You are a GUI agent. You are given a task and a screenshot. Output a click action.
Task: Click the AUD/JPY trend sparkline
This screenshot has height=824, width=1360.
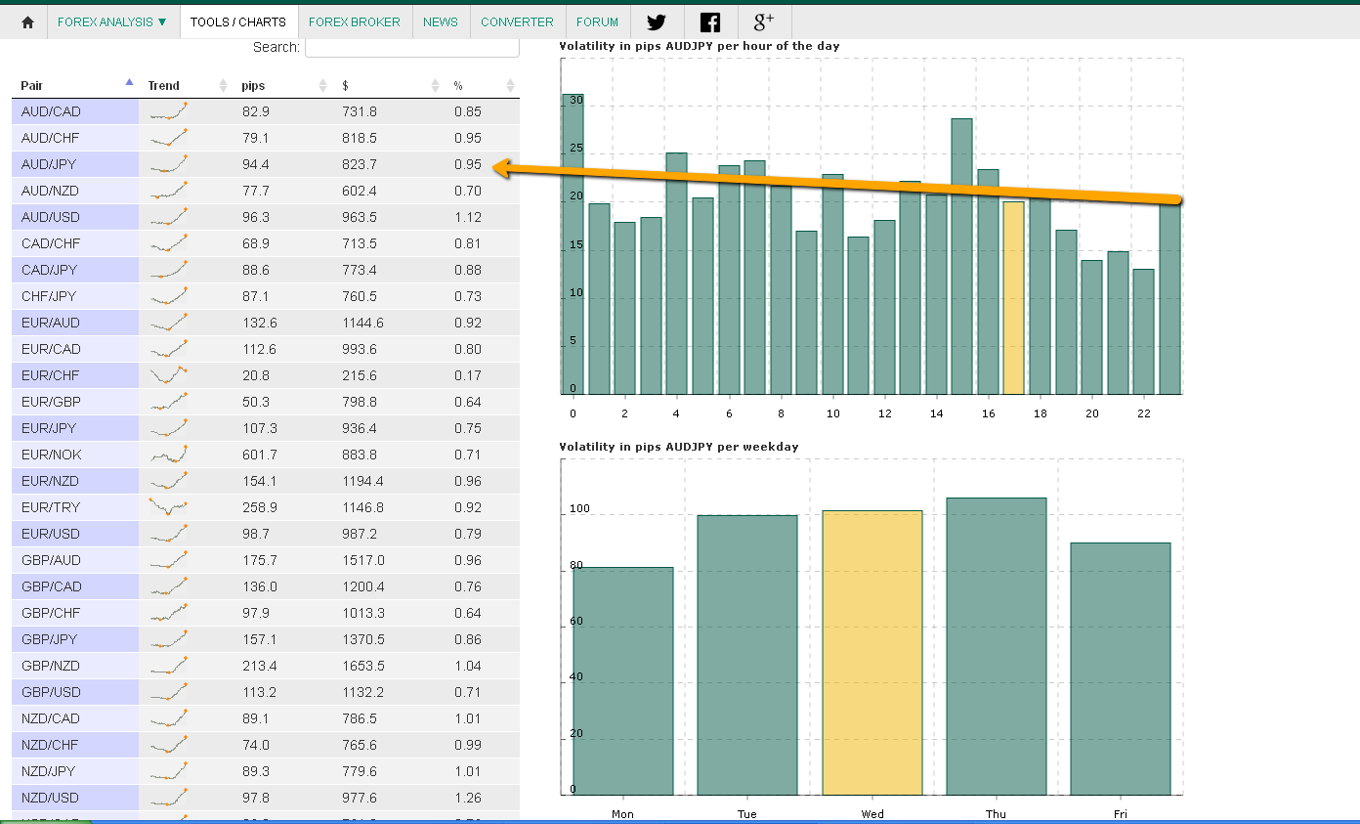click(x=168, y=164)
